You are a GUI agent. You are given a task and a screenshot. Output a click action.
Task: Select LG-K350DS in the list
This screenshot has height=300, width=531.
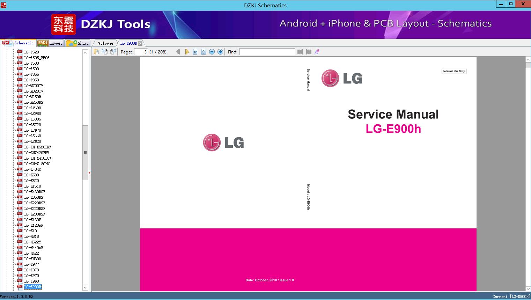click(x=34, y=197)
